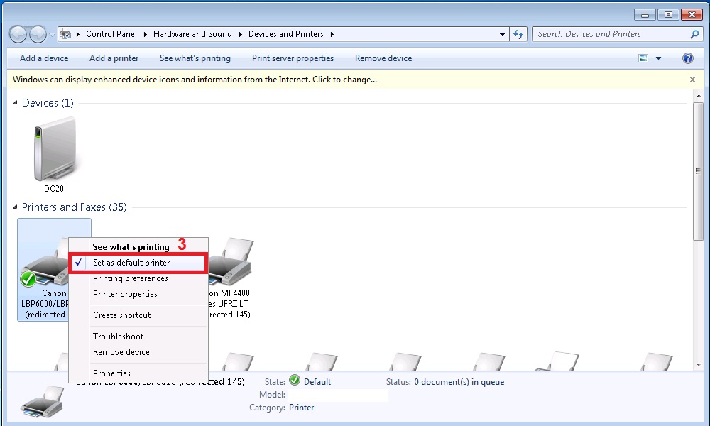Image resolution: width=710 pixels, height=426 pixels.
Task: Collapse the Devices (1) group
Action: click(16, 103)
